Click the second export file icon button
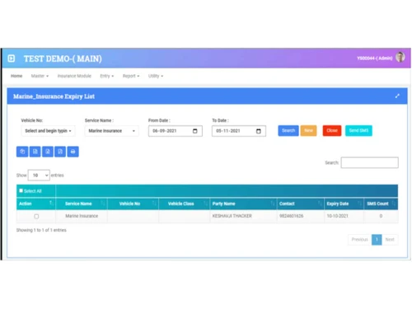 (x=35, y=152)
